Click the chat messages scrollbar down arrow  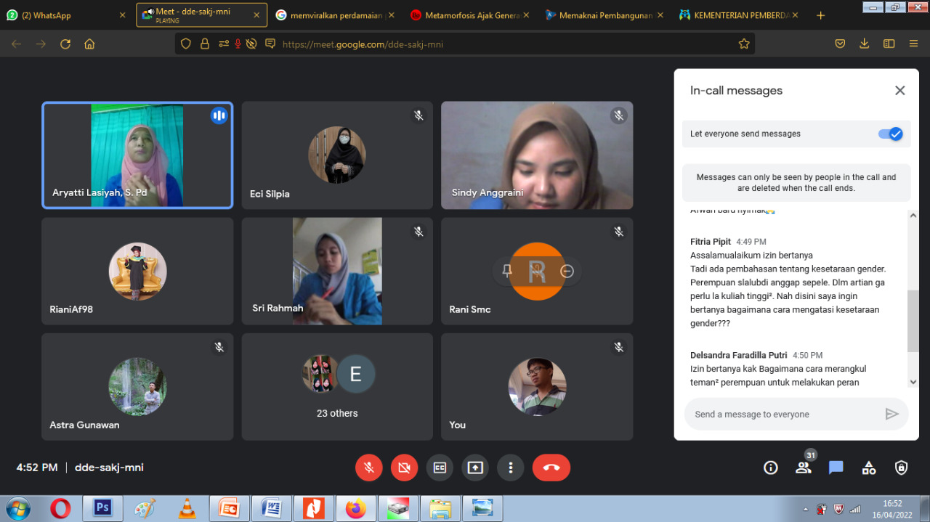[913, 382]
